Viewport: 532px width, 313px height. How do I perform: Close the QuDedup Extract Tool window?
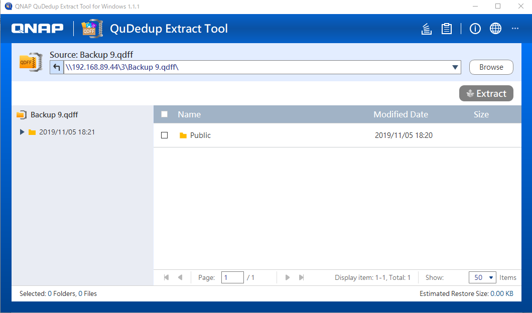click(521, 6)
